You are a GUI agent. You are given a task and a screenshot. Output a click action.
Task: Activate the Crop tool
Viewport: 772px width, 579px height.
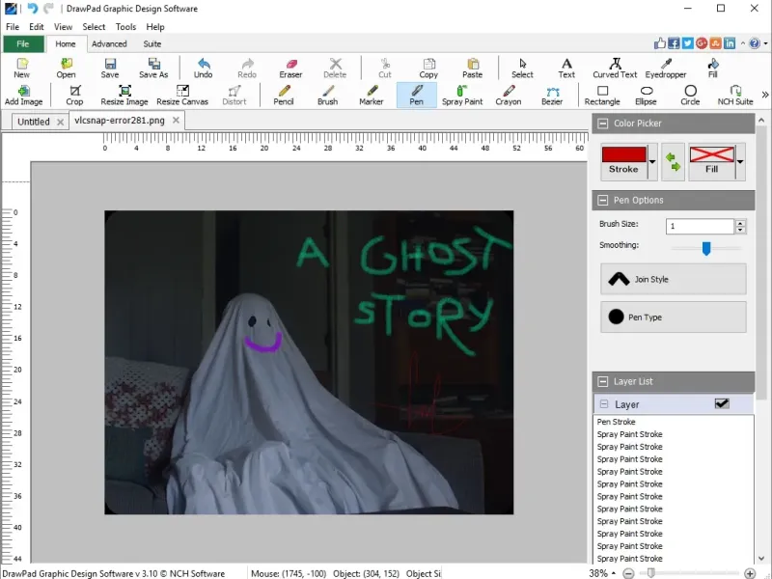click(x=74, y=95)
